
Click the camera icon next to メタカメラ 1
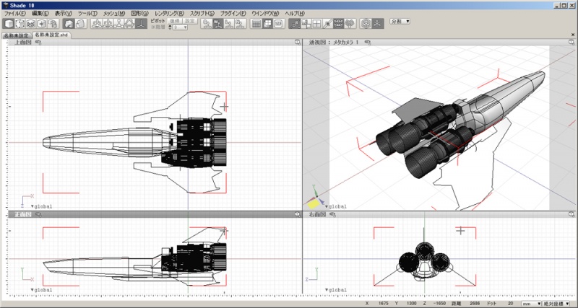tap(367, 43)
